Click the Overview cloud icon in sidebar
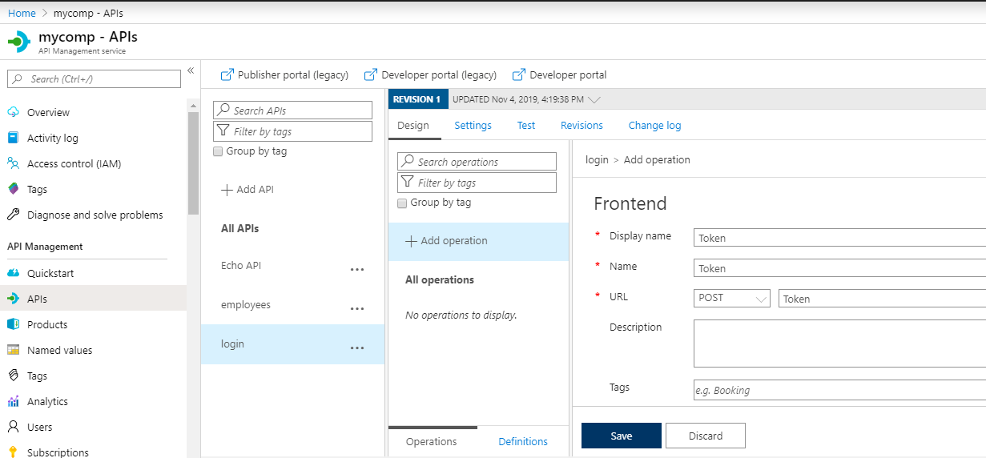 point(13,112)
